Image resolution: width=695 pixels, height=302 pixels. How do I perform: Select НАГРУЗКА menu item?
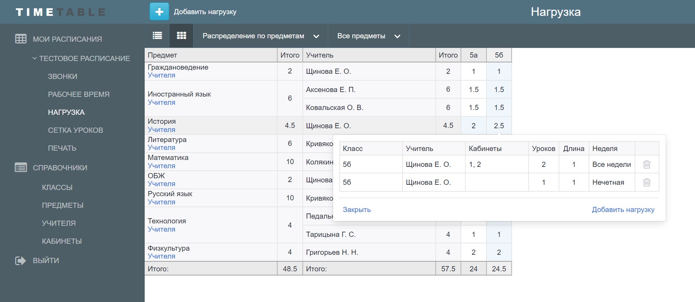coord(66,112)
